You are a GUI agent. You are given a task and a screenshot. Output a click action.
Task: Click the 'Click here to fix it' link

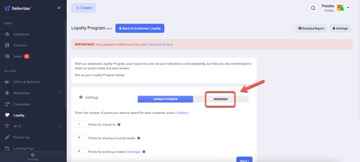tap(161, 44)
